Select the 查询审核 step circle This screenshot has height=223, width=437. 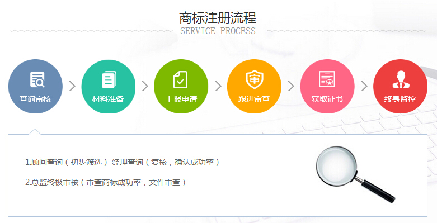[x=35, y=86]
